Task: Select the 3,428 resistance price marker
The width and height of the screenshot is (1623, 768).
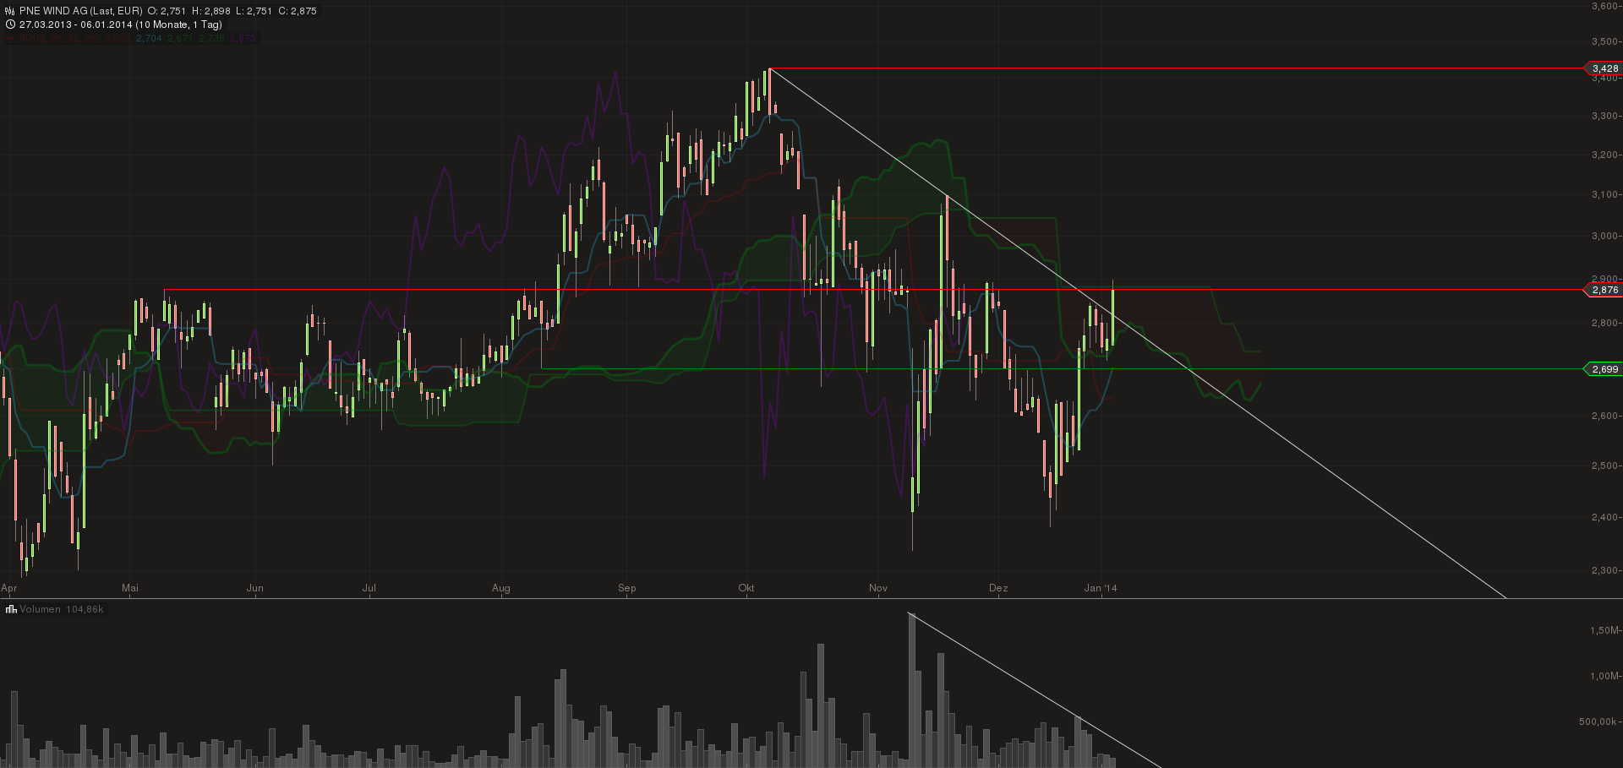Action: (1603, 68)
